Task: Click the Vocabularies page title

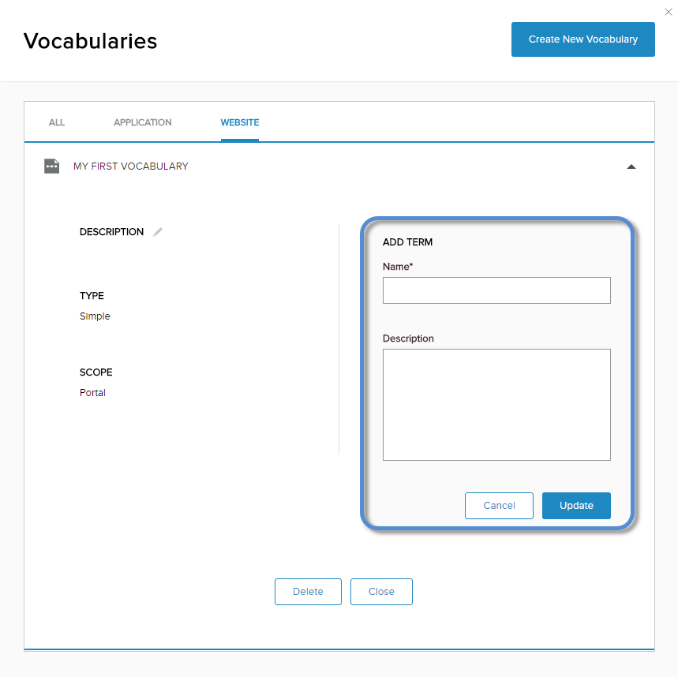Action: 90,41
